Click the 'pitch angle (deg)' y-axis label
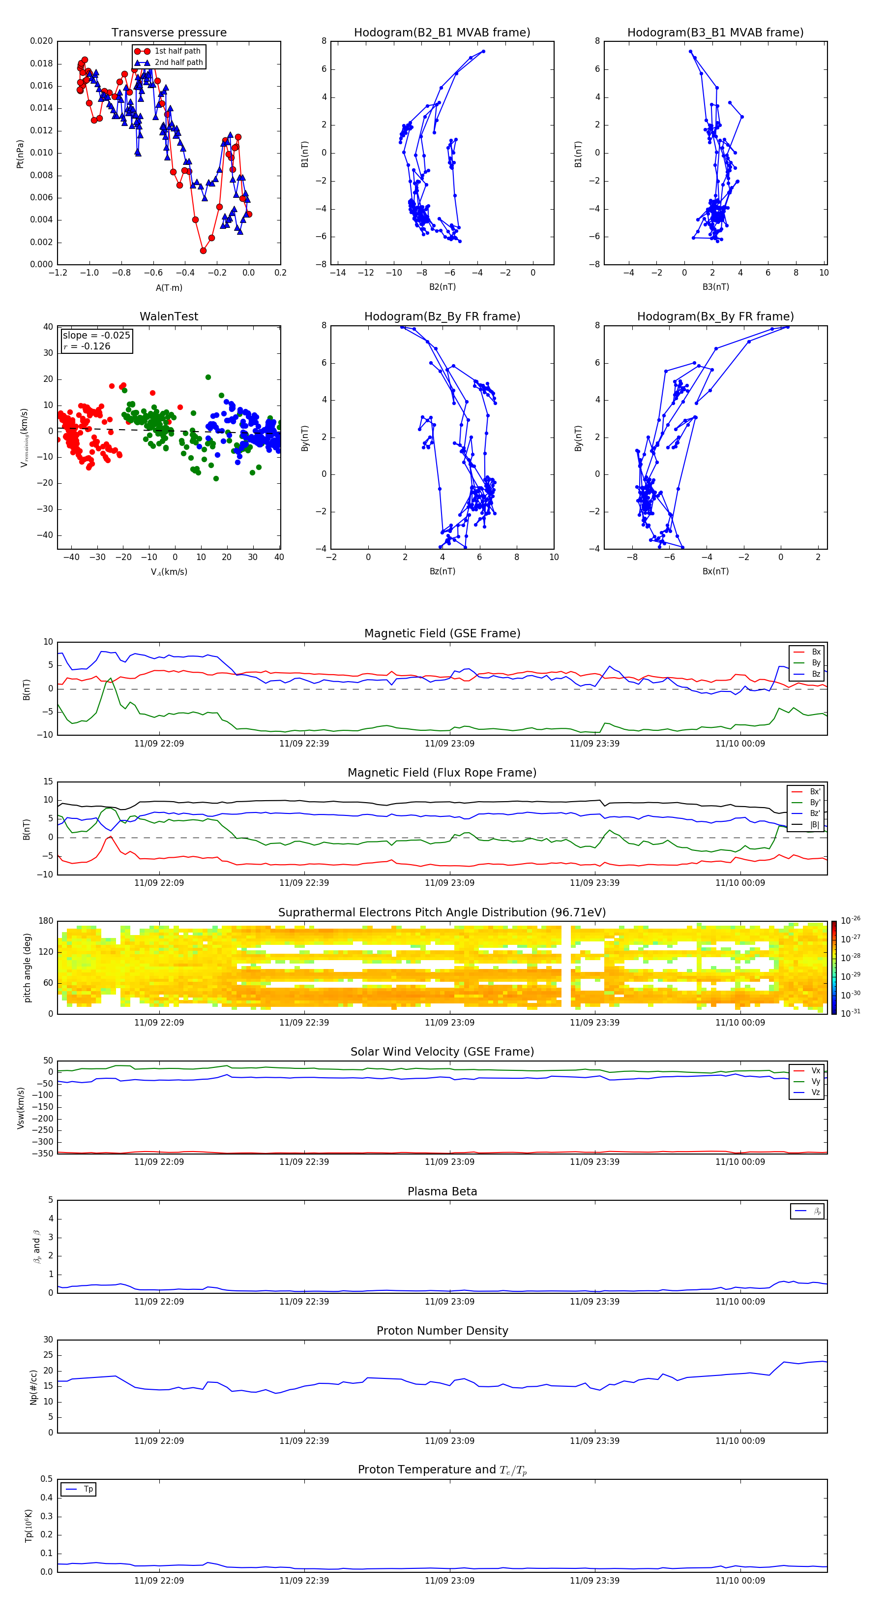Image resolution: width=885 pixels, height=1624 pixels. [27, 968]
